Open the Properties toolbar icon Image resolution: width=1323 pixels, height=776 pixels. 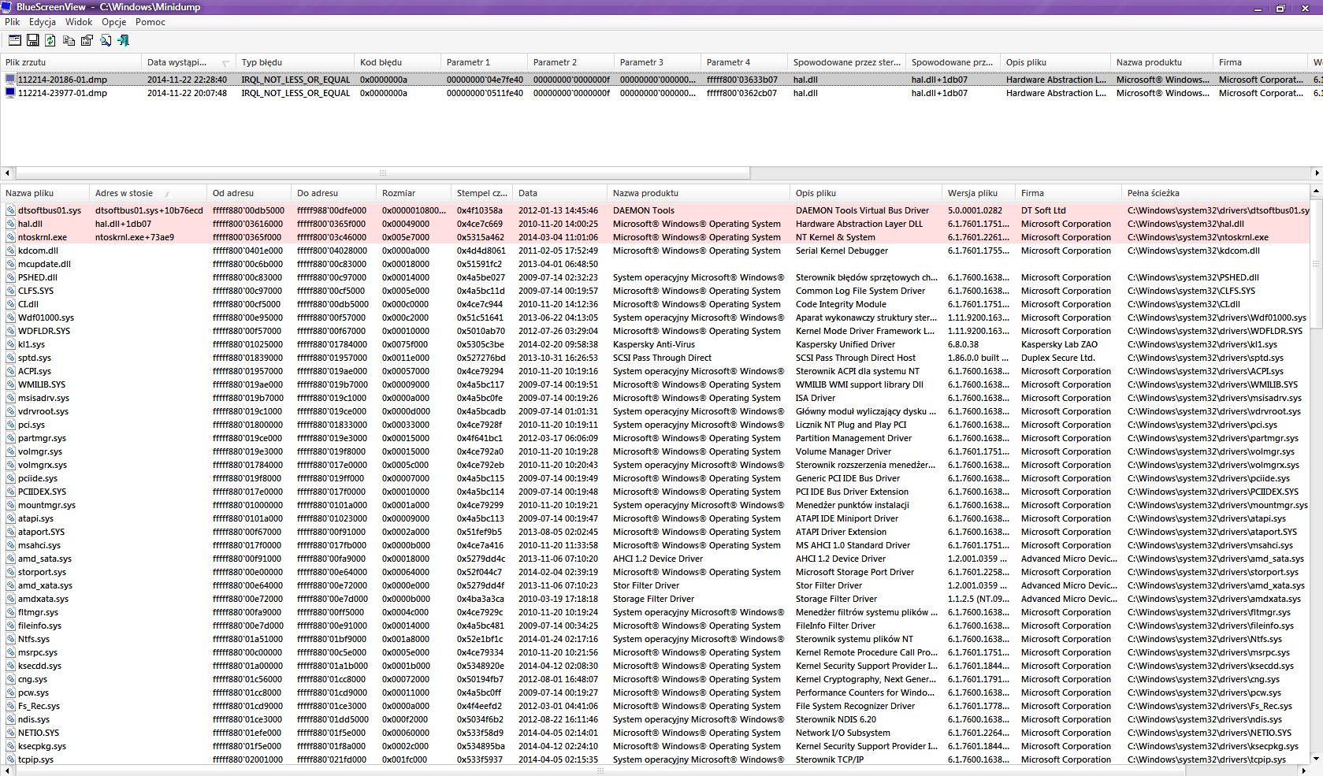87,40
